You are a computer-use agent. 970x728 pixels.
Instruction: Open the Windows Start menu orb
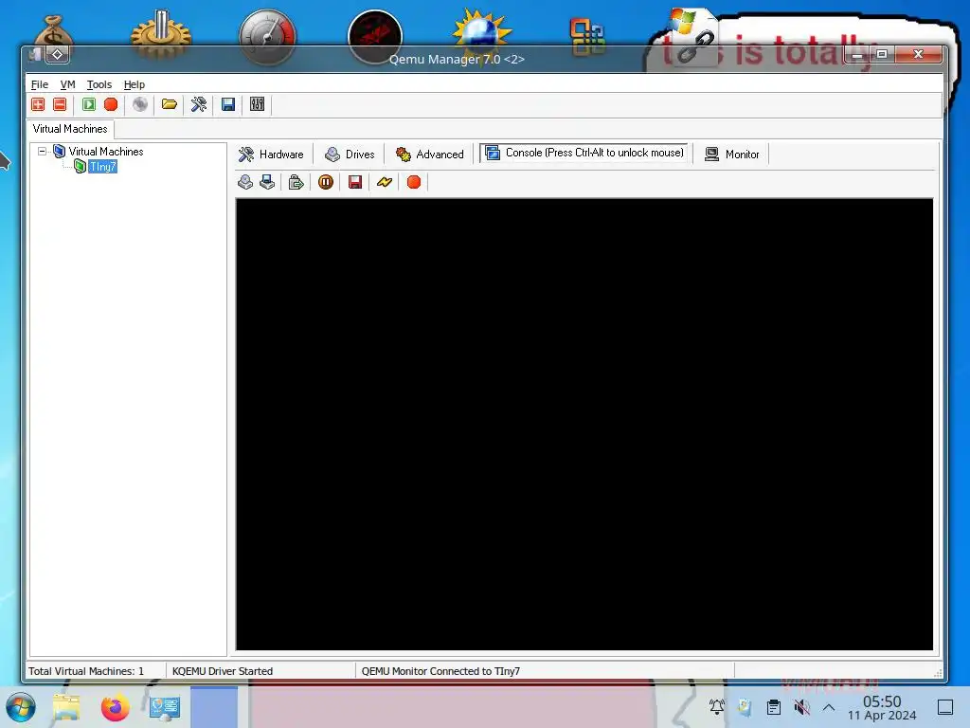click(x=21, y=707)
